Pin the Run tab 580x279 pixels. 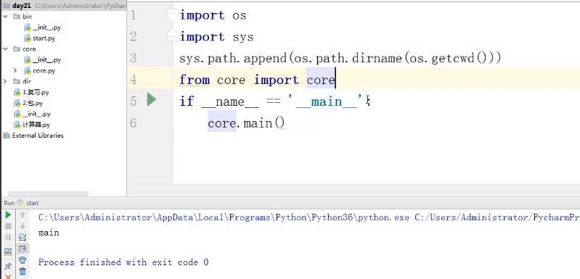pyautogui.click(x=8, y=266)
